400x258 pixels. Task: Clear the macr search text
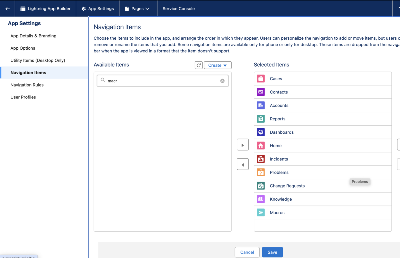[x=222, y=81]
